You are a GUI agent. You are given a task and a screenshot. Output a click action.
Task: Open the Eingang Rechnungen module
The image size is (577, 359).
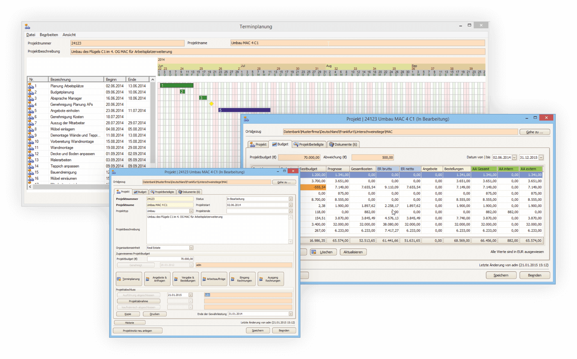pyautogui.click(x=242, y=279)
